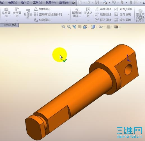This screenshot has height=141, width=145.
Task: Click the Save floppy disk icon
Action: (97, 3)
